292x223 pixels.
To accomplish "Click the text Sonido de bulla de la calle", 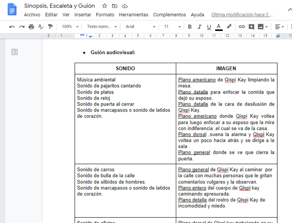I will click(106, 175).
